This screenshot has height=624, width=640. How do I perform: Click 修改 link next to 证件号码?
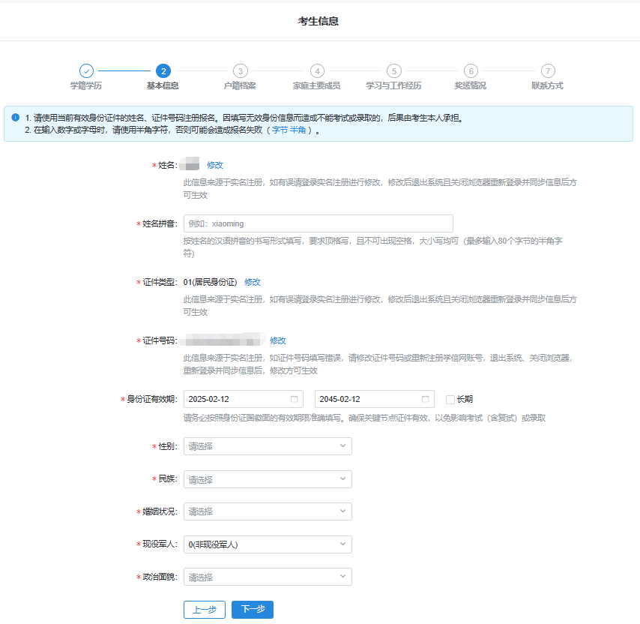[x=278, y=340]
